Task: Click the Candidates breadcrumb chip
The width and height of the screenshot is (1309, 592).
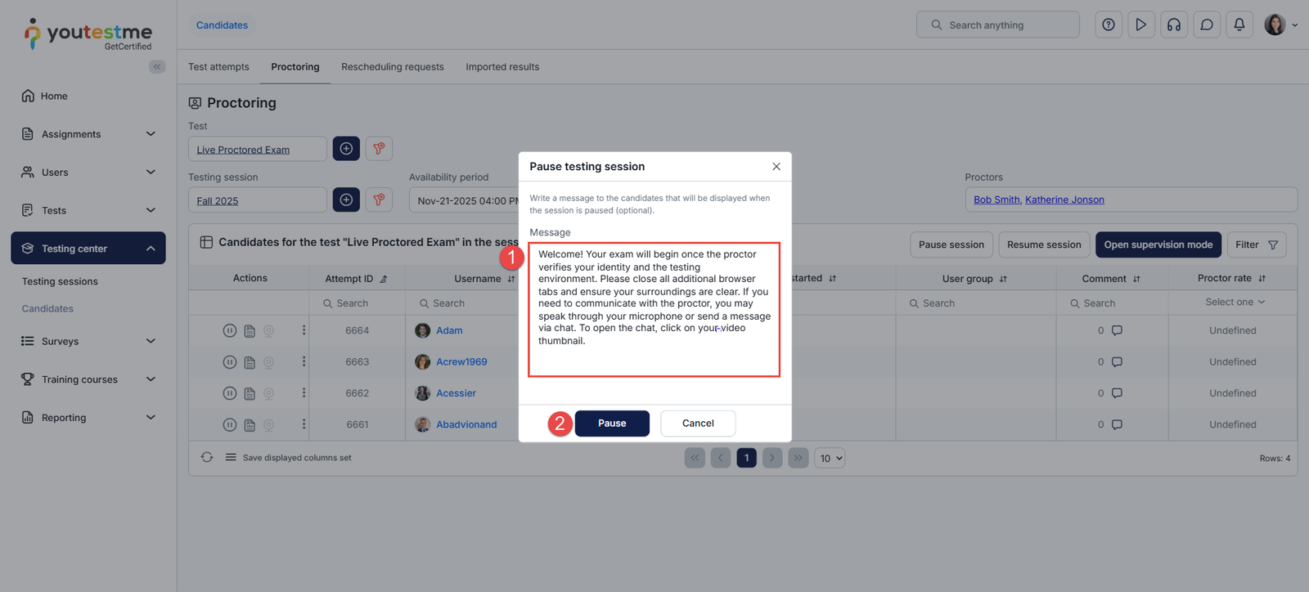Action: coord(222,25)
